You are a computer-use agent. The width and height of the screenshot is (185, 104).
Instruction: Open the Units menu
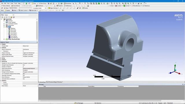point(12,3)
